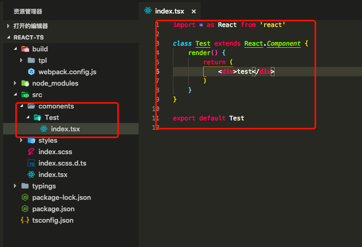The height and width of the screenshot is (247, 362).
Task: Click the Sass icon beside index.scss
Action: pyautogui.click(x=31, y=152)
